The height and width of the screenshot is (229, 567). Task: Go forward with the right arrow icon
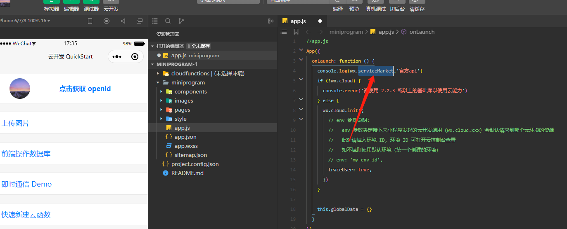[320, 32]
